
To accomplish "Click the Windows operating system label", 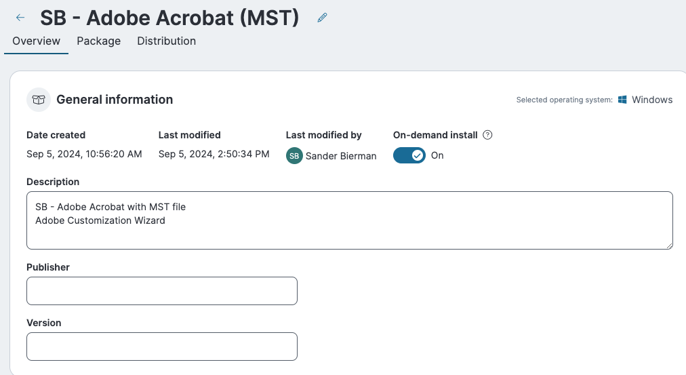I will pyautogui.click(x=652, y=100).
